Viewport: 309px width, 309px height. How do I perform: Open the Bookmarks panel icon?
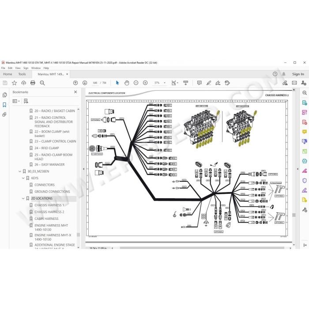pyautogui.click(x=4, y=105)
